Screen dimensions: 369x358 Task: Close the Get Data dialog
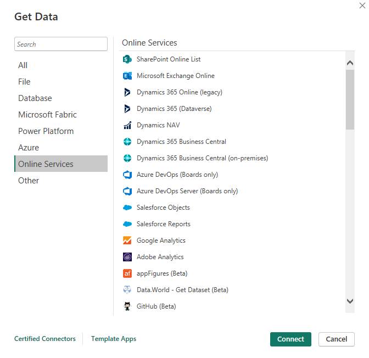362,5
